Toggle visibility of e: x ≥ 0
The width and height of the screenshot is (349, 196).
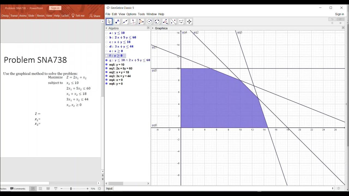point(107,51)
